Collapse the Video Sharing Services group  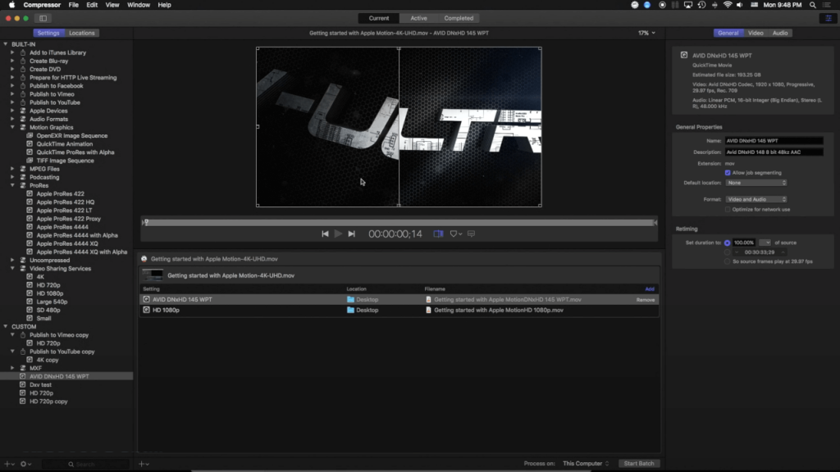(12, 269)
